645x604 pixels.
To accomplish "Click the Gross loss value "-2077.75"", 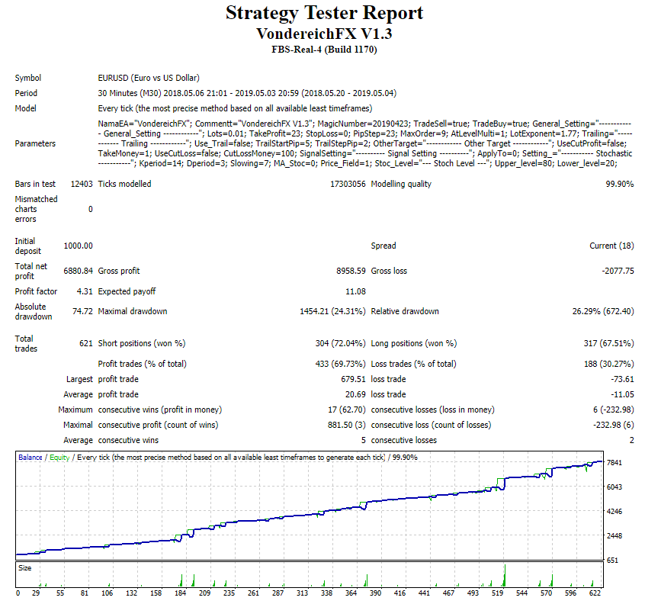I will click(x=618, y=271).
